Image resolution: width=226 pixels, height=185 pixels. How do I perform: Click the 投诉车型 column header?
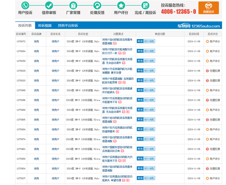tap(83, 34)
